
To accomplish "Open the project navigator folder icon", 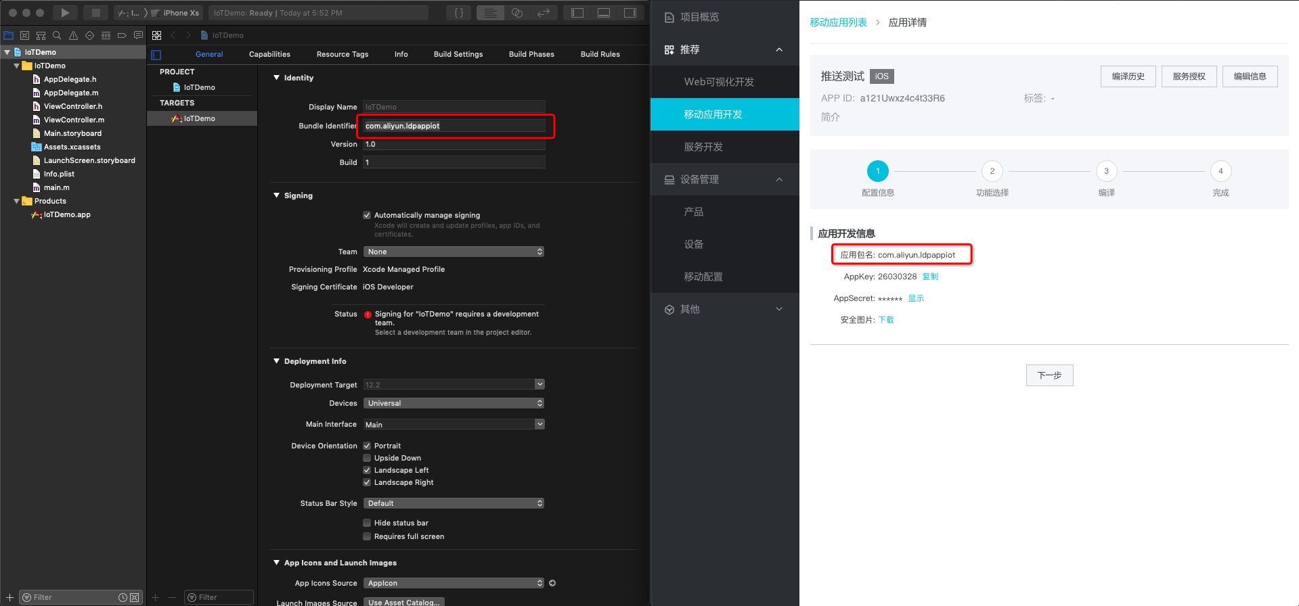I will tap(9, 35).
